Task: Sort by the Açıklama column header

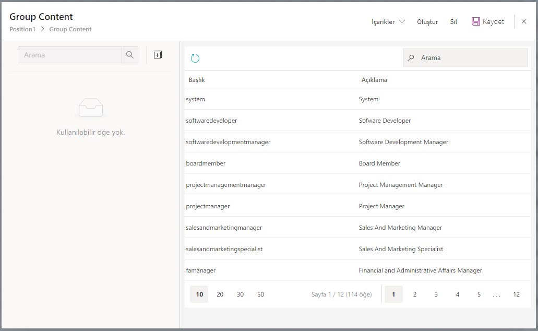Action: pos(374,80)
